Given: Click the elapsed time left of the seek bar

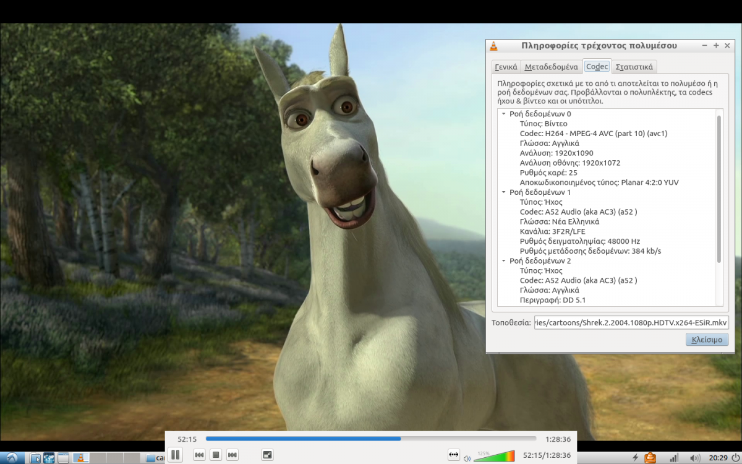Looking at the screenshot, I should tap(187, 439).
